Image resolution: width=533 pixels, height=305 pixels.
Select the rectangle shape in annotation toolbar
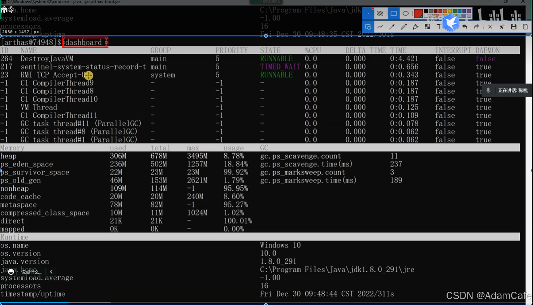tap(394, 14)
